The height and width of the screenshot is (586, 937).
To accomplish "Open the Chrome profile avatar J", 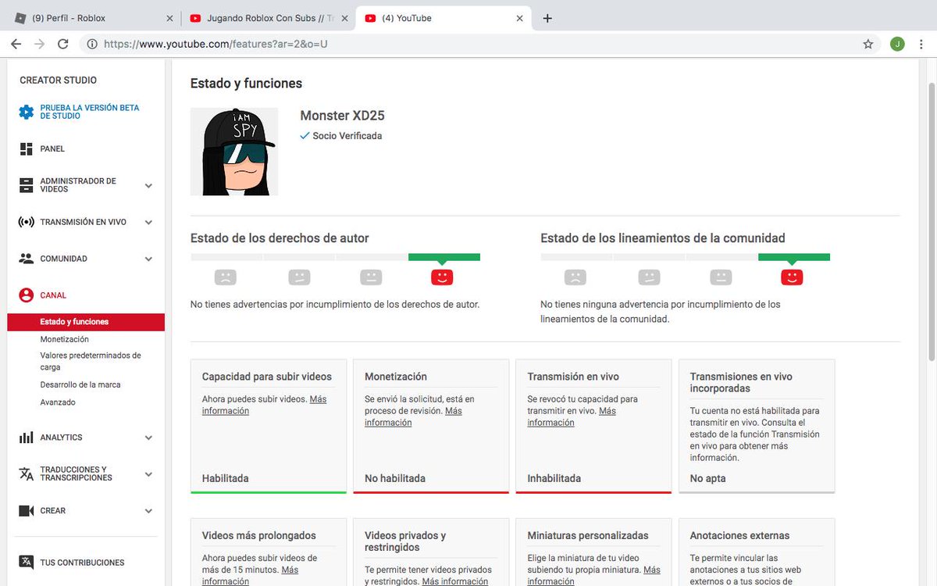I will point(897,45).
